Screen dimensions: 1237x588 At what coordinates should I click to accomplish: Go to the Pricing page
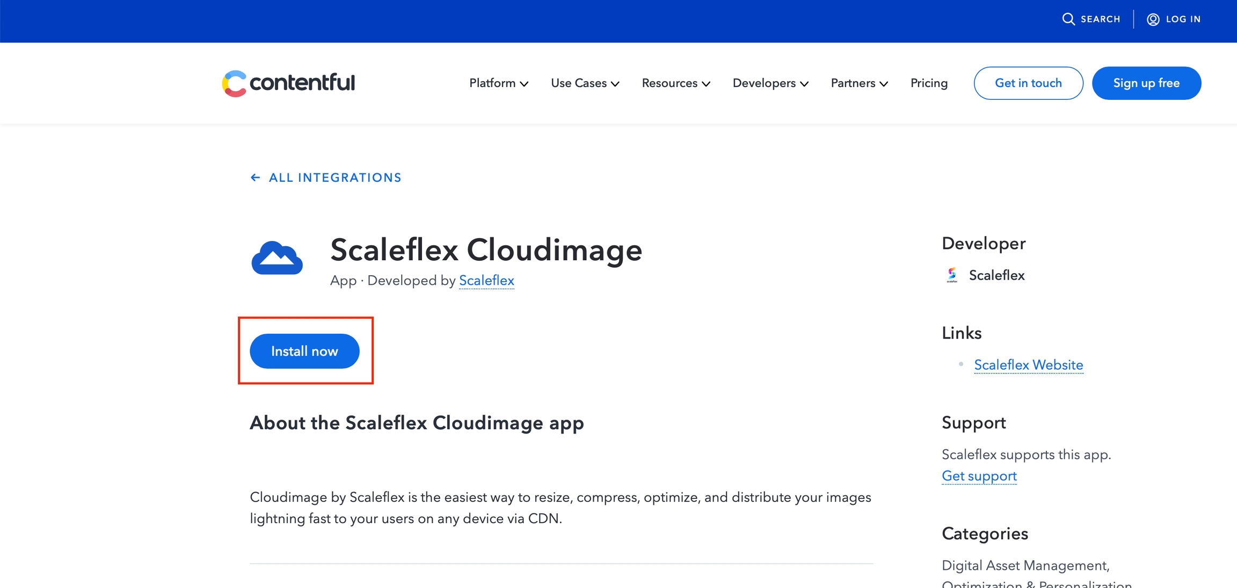[929, 83]
